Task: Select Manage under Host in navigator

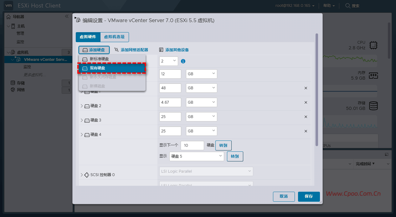Action: coord(20,33)
